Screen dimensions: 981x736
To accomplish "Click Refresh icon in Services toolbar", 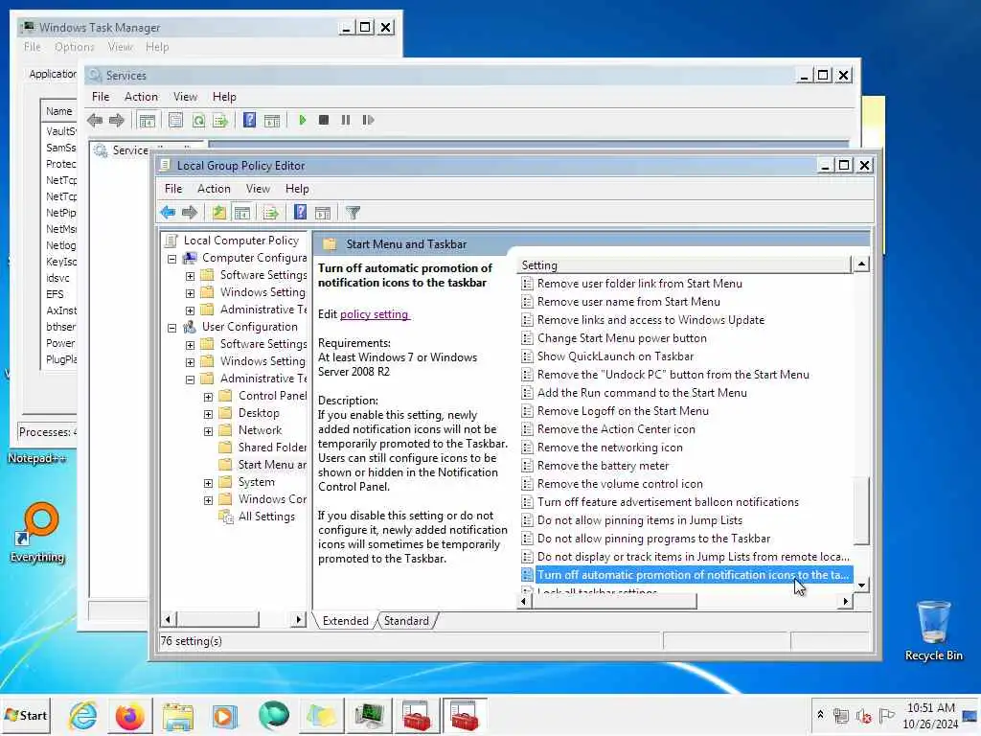I will click(x=198, y=120).
